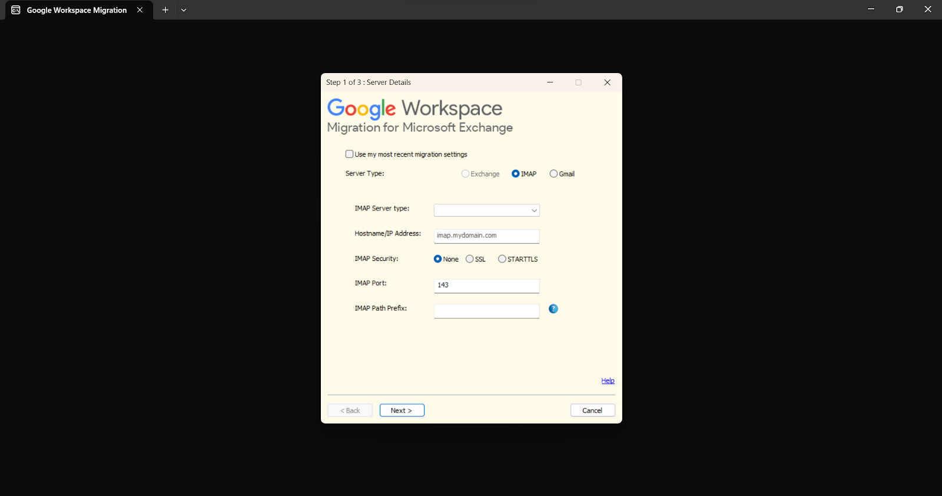Select the IMAP server type radio button
This screenshot has height=496, width=942.
(516, 174)
